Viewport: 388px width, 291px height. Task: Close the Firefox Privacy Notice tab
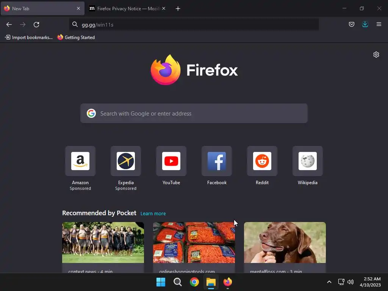[x=164, y=8]
